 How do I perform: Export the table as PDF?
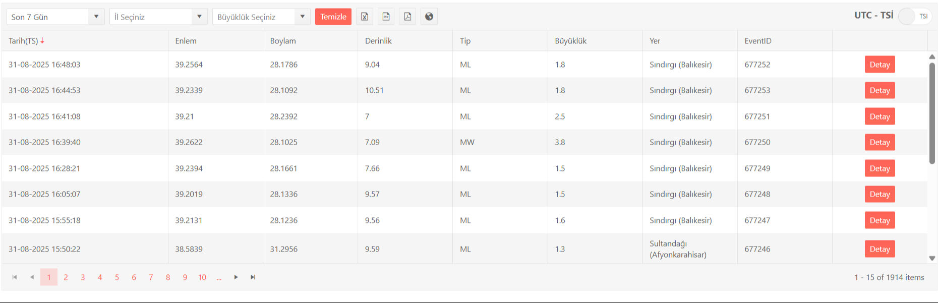(x=407, y=17)
